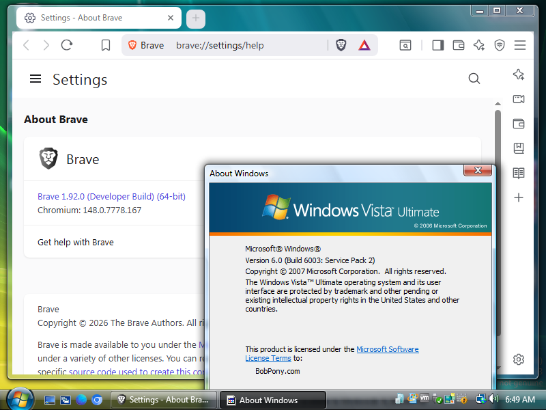546x410 pixels.
Task: Click the scroll up arrow on settings page
Action: coord(498,104)
